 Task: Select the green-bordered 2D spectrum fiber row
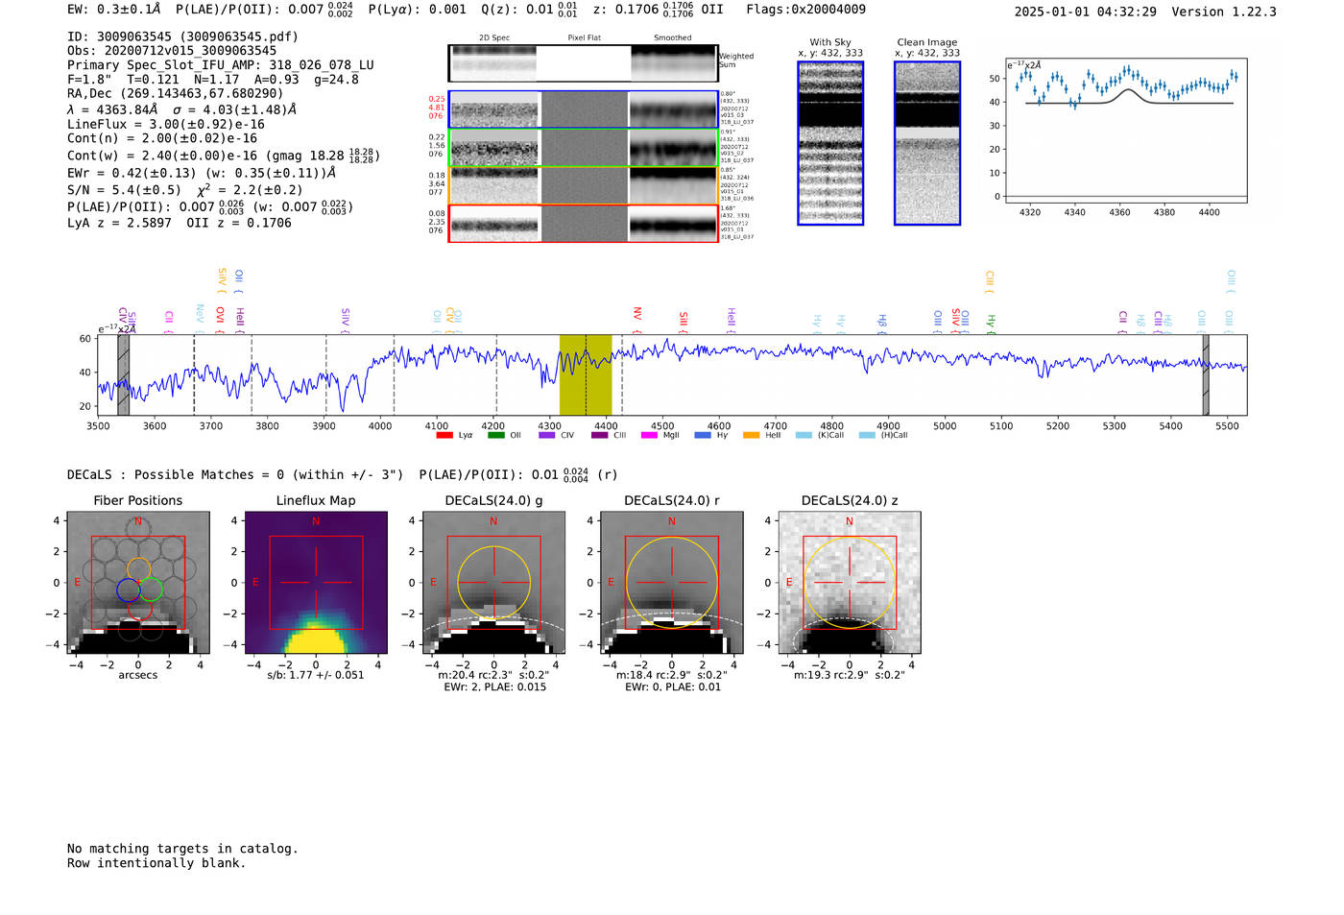(x=583, y=148)
